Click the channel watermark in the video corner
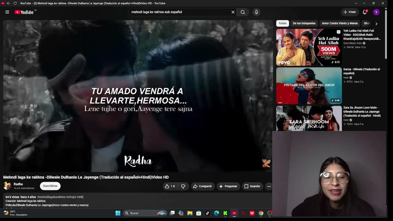The width and height of the screenshot is (393, 221). 267,163
